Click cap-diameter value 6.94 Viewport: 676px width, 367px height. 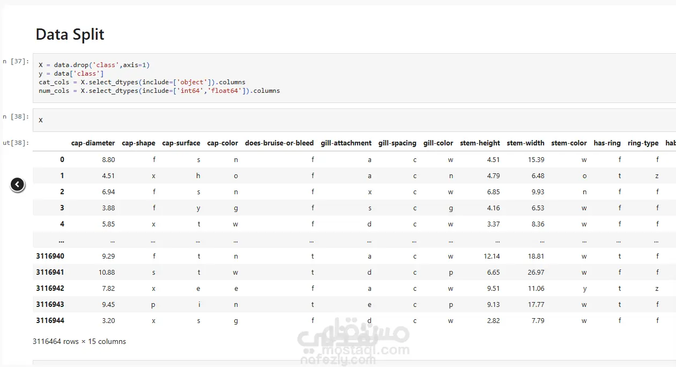coord(108,192)
